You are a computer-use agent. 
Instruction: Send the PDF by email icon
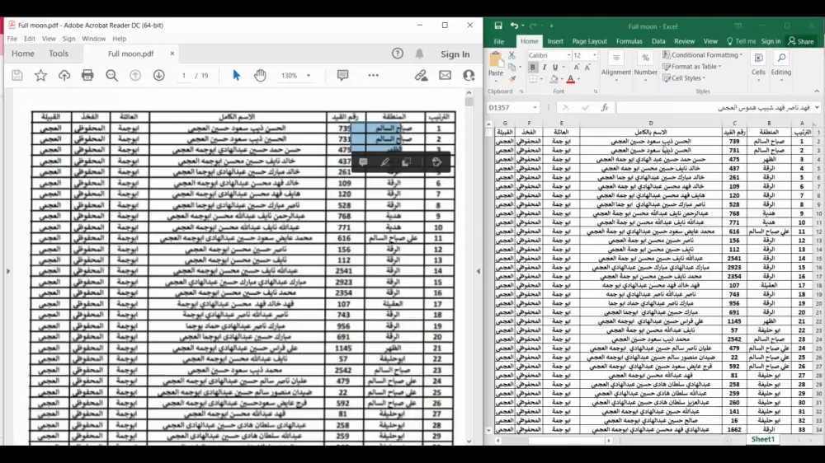tap(445, 76)
